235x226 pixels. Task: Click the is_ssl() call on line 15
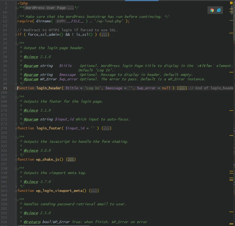point(84,34)
